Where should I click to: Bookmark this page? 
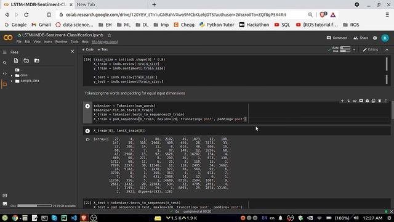coord(49,15)
